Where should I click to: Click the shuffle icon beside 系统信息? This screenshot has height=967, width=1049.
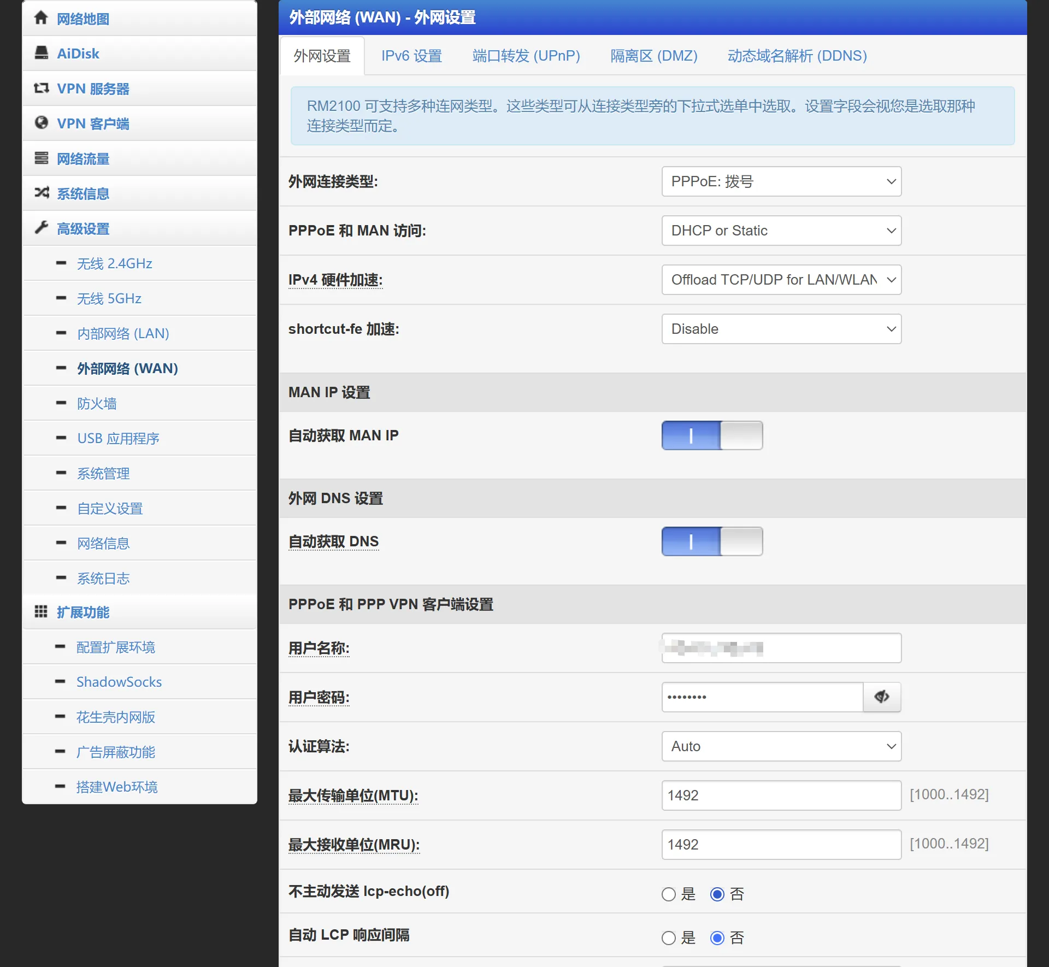pyautogui.click(x=41, y=193)
